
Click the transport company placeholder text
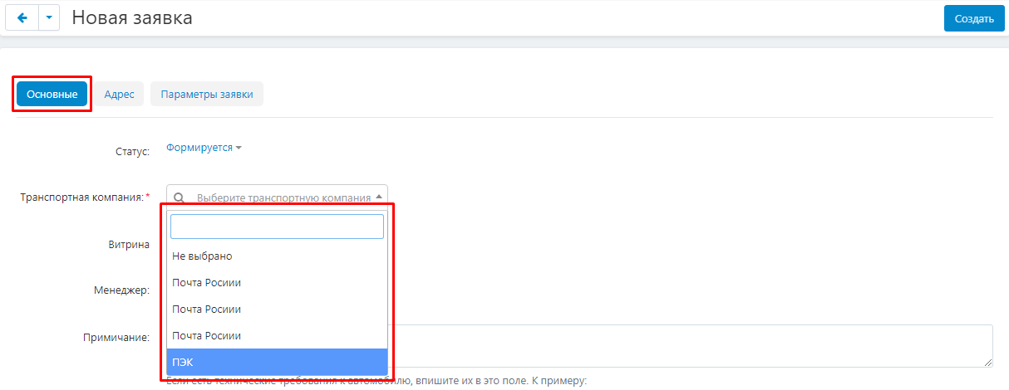tap(283, 197)
